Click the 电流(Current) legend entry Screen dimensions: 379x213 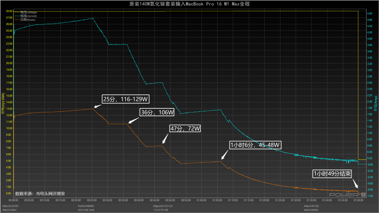click(x=26, y=16)
